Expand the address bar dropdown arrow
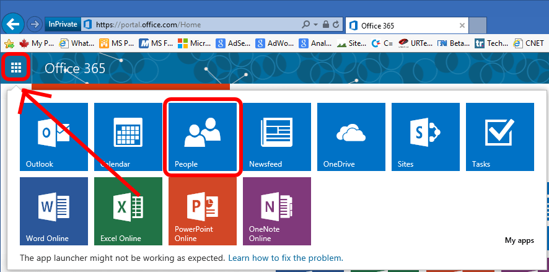The height and width of the screenshot is (272, 549). pyautogui.click(x=316, y=25)
